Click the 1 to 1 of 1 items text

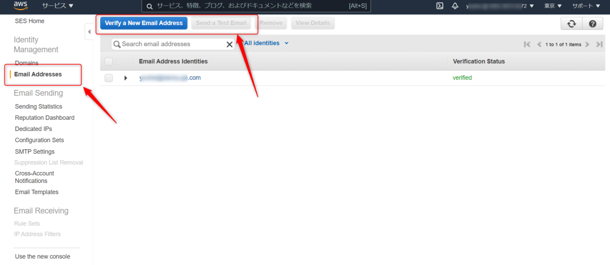coord(563,45)
